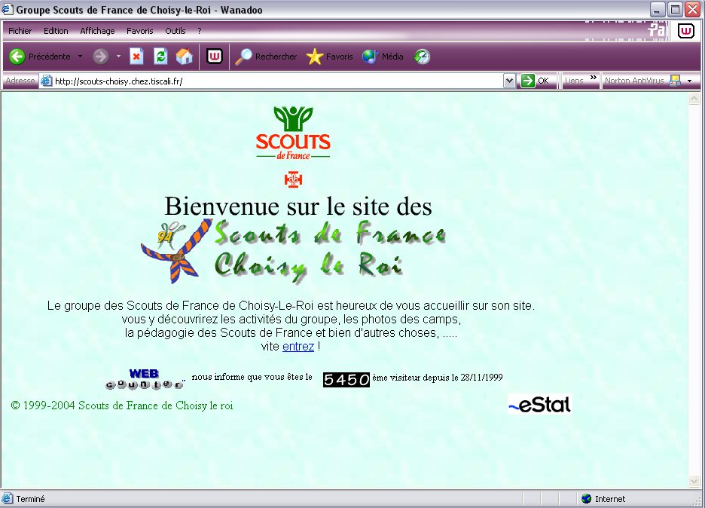Refresh the page with green arrows icon

coord(160,57)
